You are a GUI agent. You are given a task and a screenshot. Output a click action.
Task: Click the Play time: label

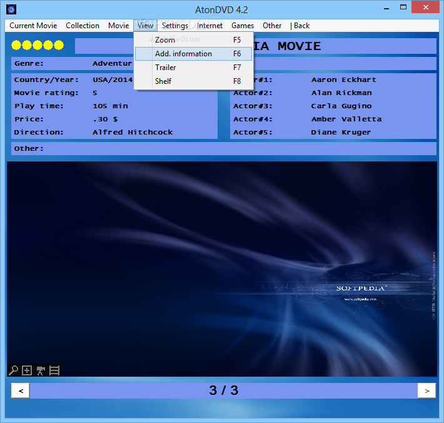(39, 106)
